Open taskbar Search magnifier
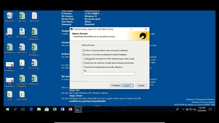219x123 pixels. click(15, 109)
